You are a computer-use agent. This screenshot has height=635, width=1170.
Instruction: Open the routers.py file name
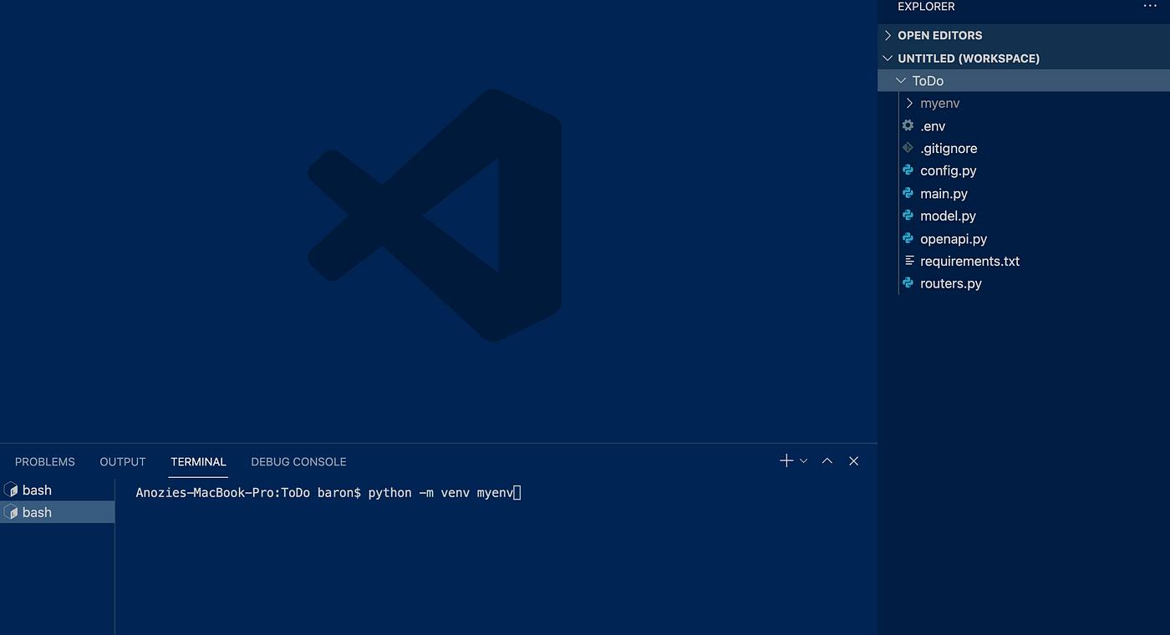[x=951, y=283]
